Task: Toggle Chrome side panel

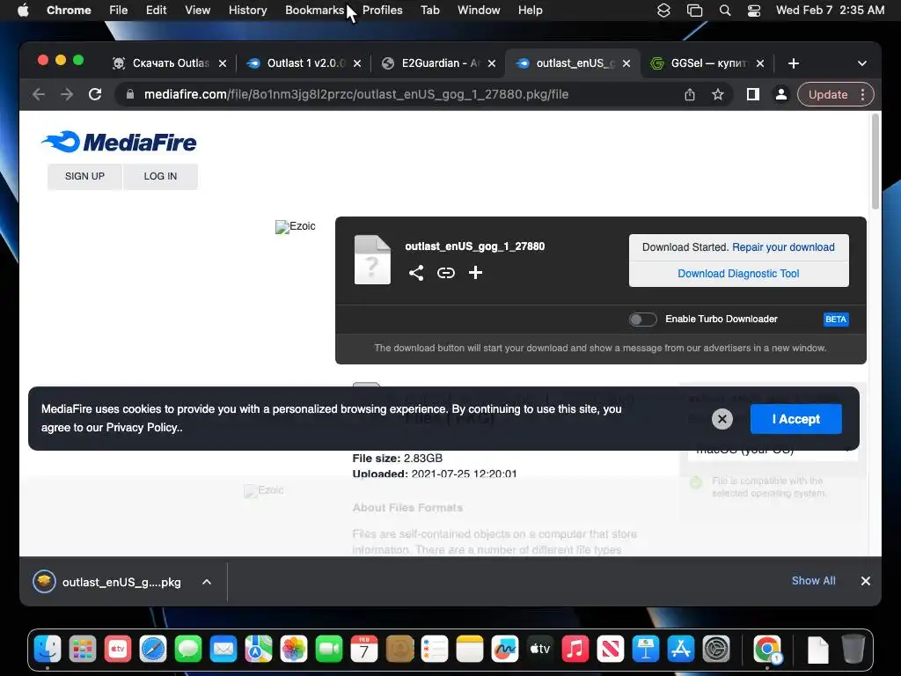Action: (x=753, y=94)
